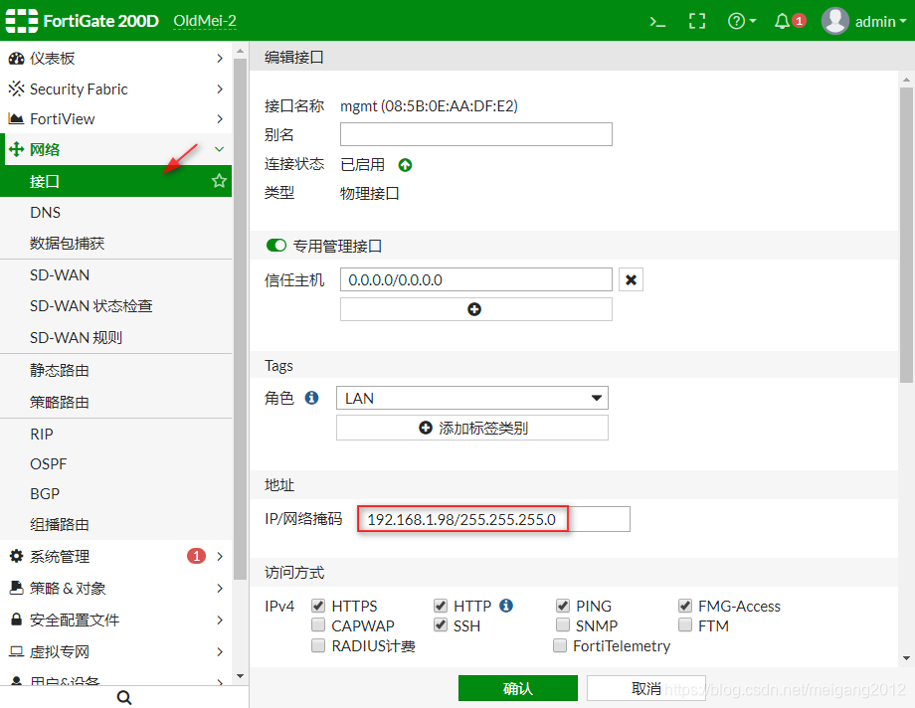This screenshot has height=708, width=915.
Task: Enable the FTM checkbox
Action: 685,625
